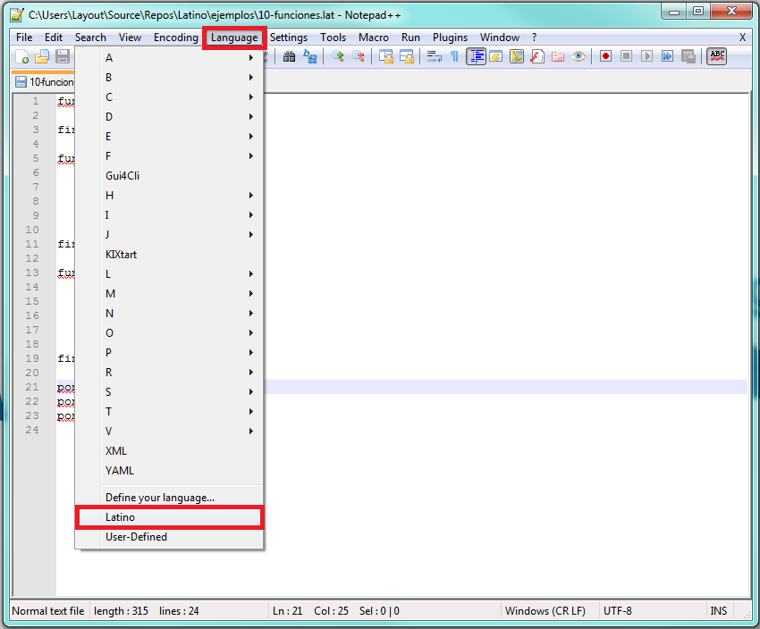Open the View menu
The image size is (760, 629).
tap(130, 38)
